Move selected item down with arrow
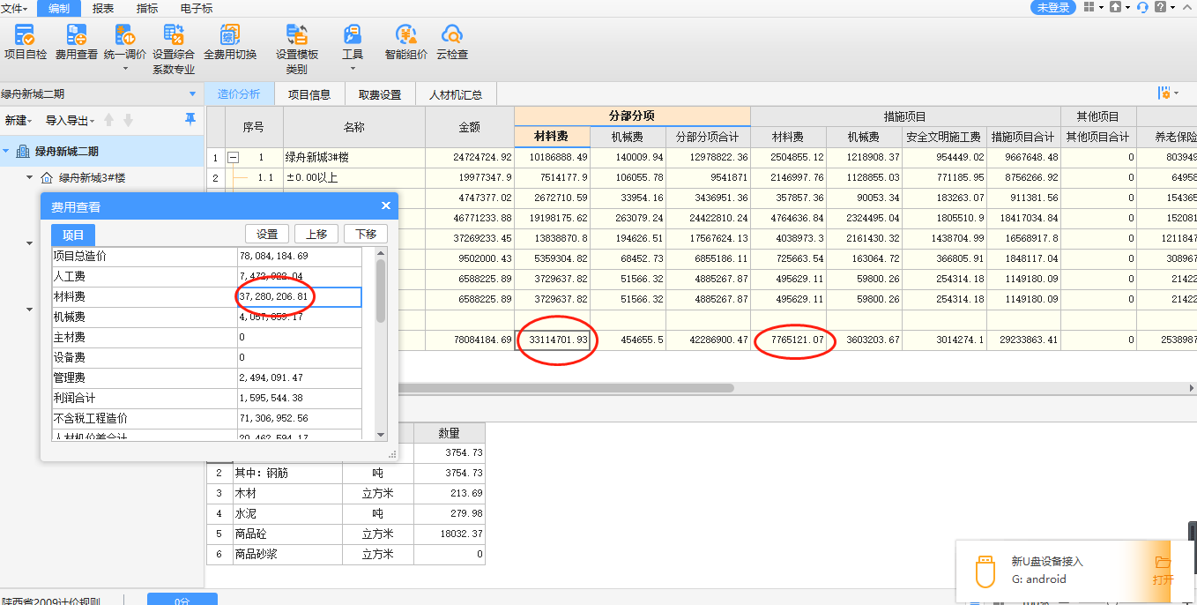This screenshot has width=1197, height=605. (128, 120)
